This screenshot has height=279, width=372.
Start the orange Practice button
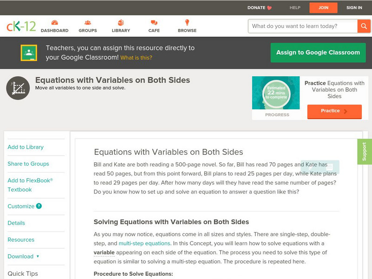334,111
